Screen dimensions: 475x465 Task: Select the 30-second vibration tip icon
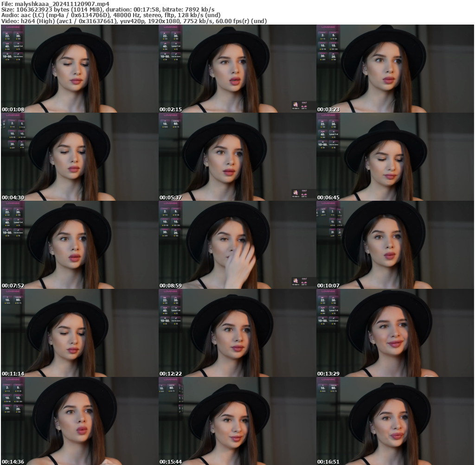coord(18,36)
